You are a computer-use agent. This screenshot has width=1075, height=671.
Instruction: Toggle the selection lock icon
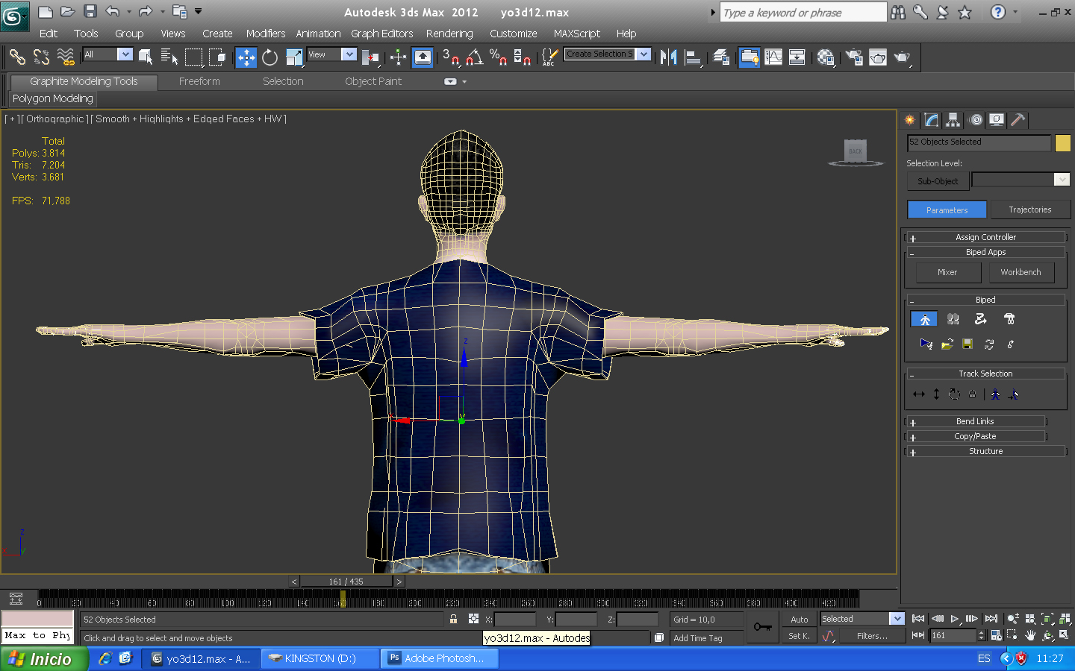[453, 619]
